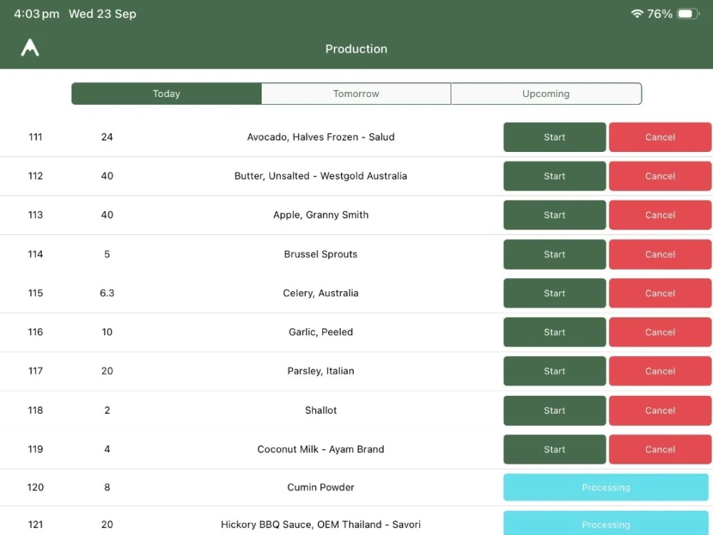Tap the 76% battery percentage
The height and width of the screenshot is (535, 713).
tap(660, 14)
